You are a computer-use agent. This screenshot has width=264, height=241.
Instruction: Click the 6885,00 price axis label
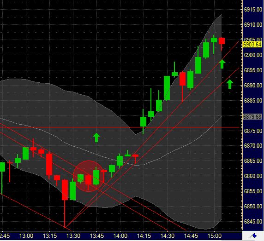coord(253,101)
